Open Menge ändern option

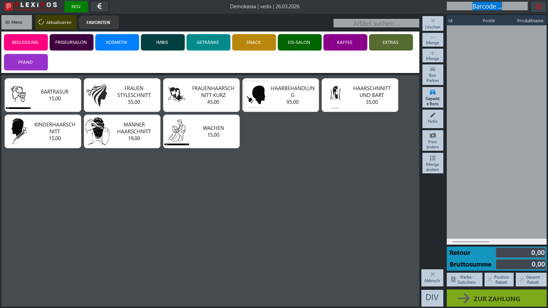click(x=432, y=163)
